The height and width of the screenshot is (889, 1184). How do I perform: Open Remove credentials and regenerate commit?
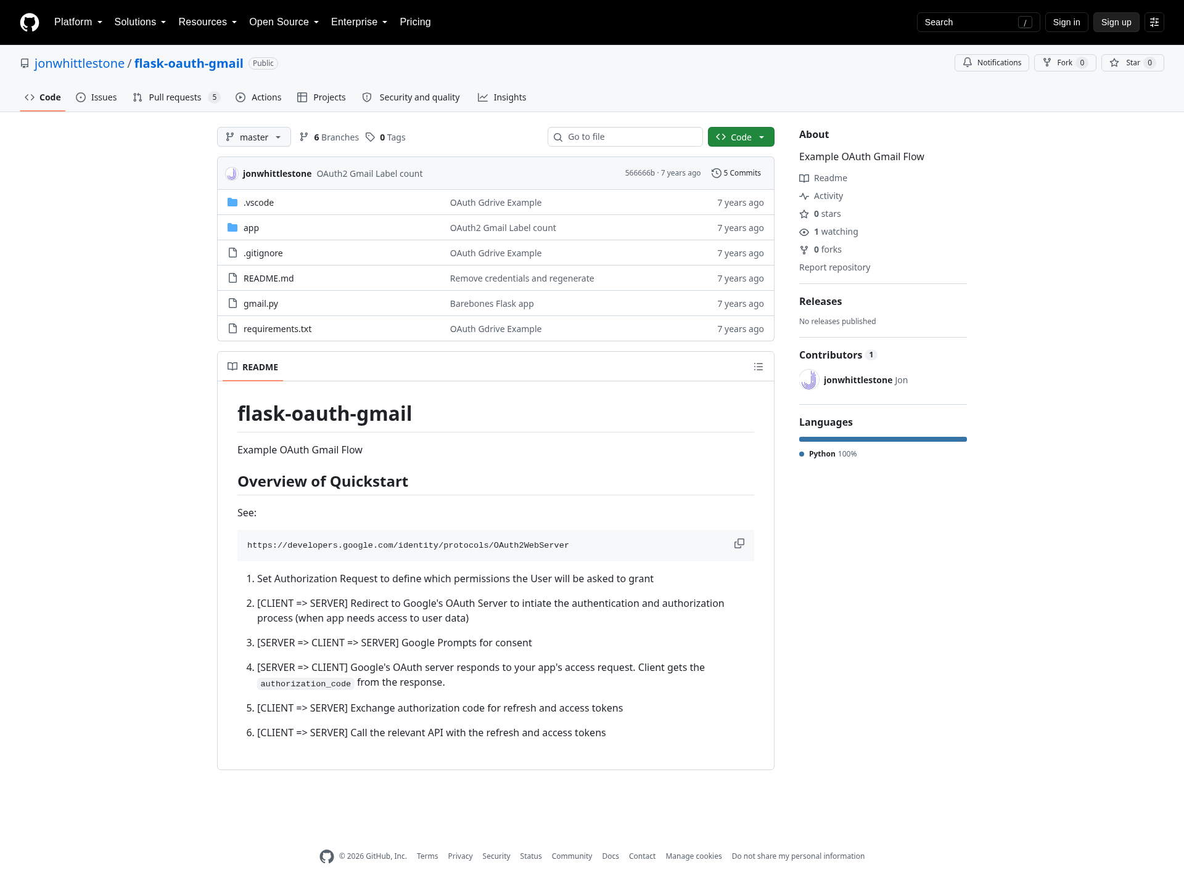coord(522,278)
